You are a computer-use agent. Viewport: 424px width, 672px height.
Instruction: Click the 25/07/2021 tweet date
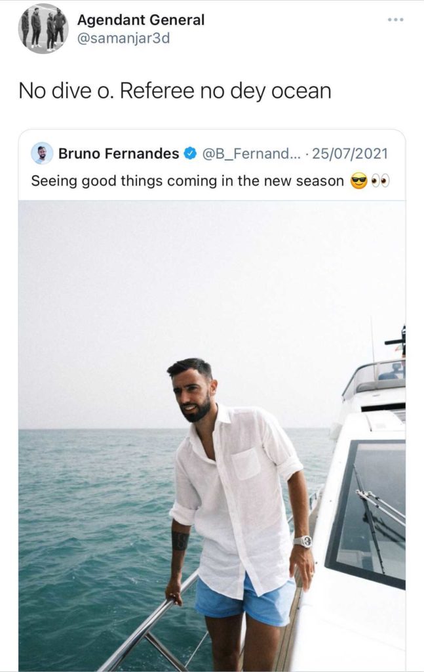(x=350, y=154)
